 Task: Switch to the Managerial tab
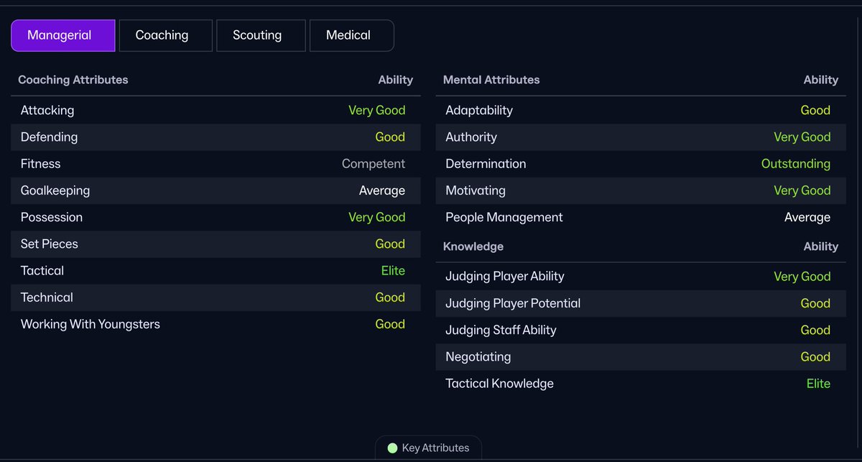point(62,35)
